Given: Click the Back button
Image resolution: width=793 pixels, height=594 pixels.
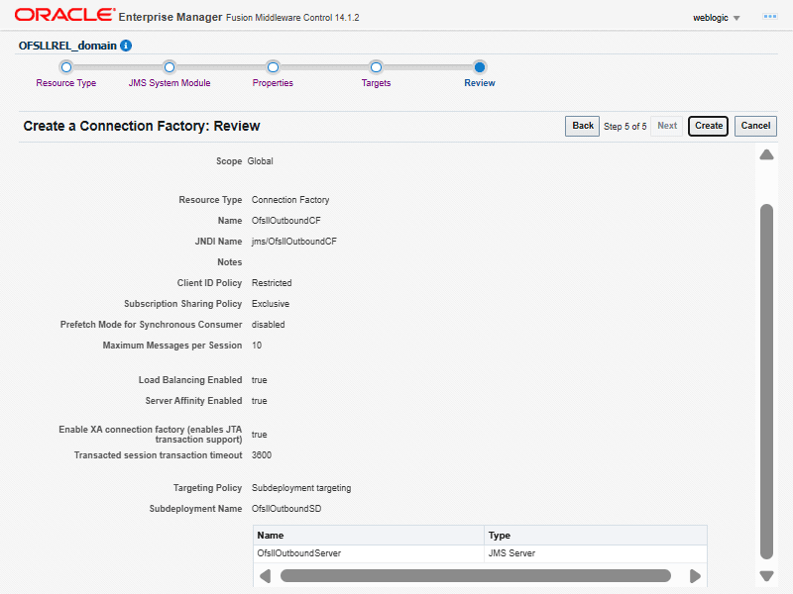Looking at the screenshot, I should (583, 126).
